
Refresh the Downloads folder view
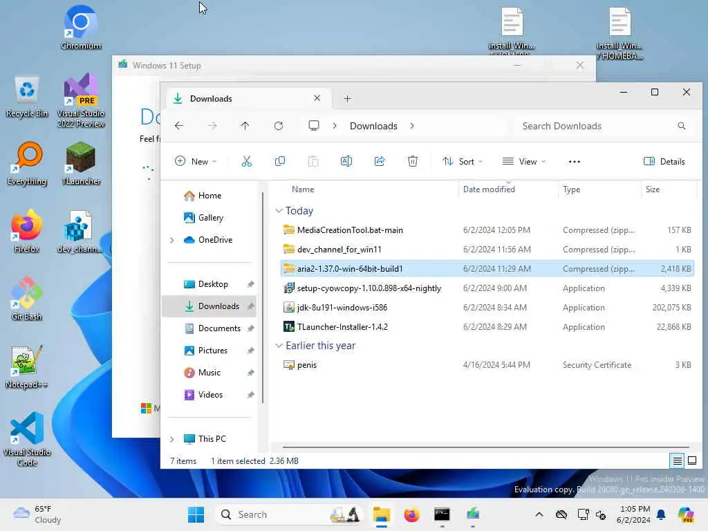pos(279,126)
